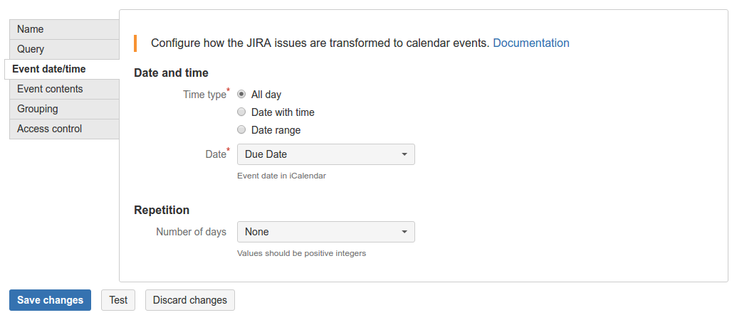Select the All day radio button
The image size is (732, 320).
point(241,95)
